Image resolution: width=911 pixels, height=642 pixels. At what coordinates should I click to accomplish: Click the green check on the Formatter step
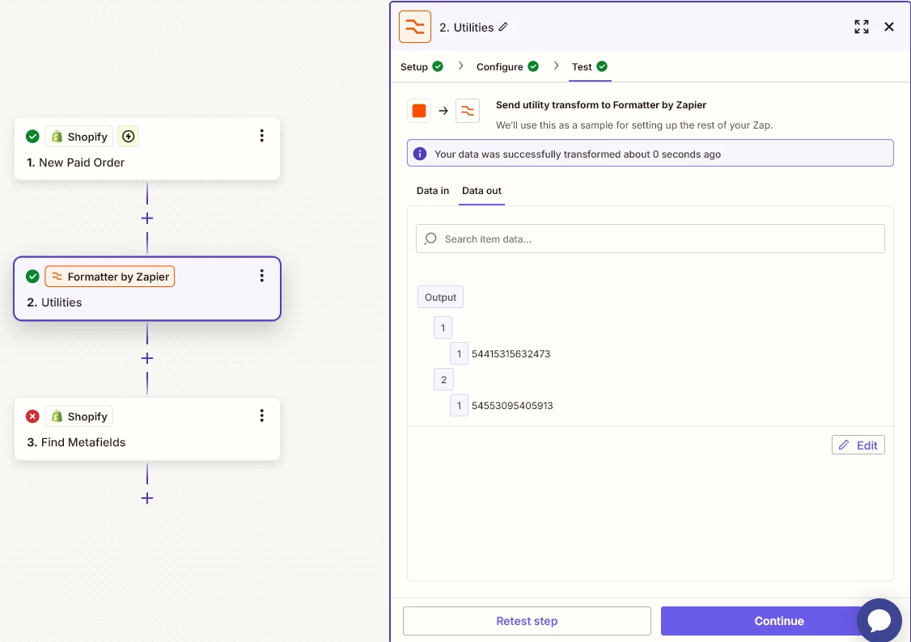(x=32, y=277)
